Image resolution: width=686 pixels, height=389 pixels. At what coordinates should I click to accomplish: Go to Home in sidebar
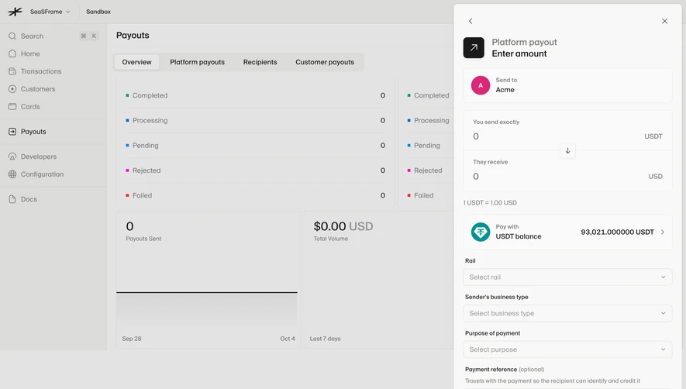[30, 53]
